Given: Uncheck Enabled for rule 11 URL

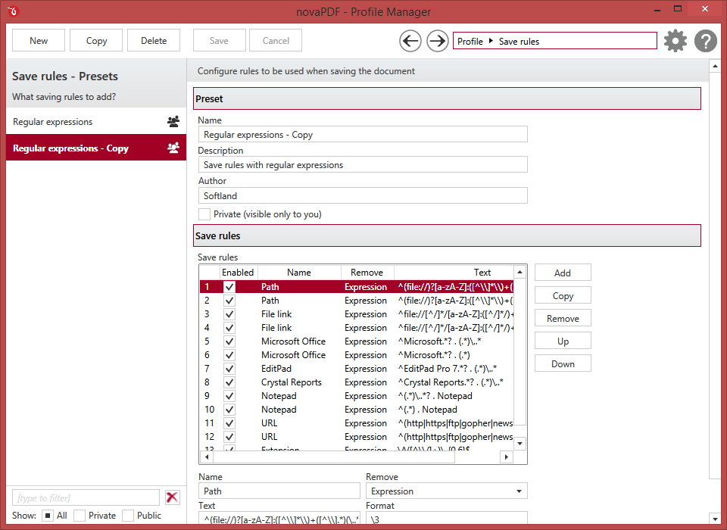Looking at the screenshot, I should (229, 423).
